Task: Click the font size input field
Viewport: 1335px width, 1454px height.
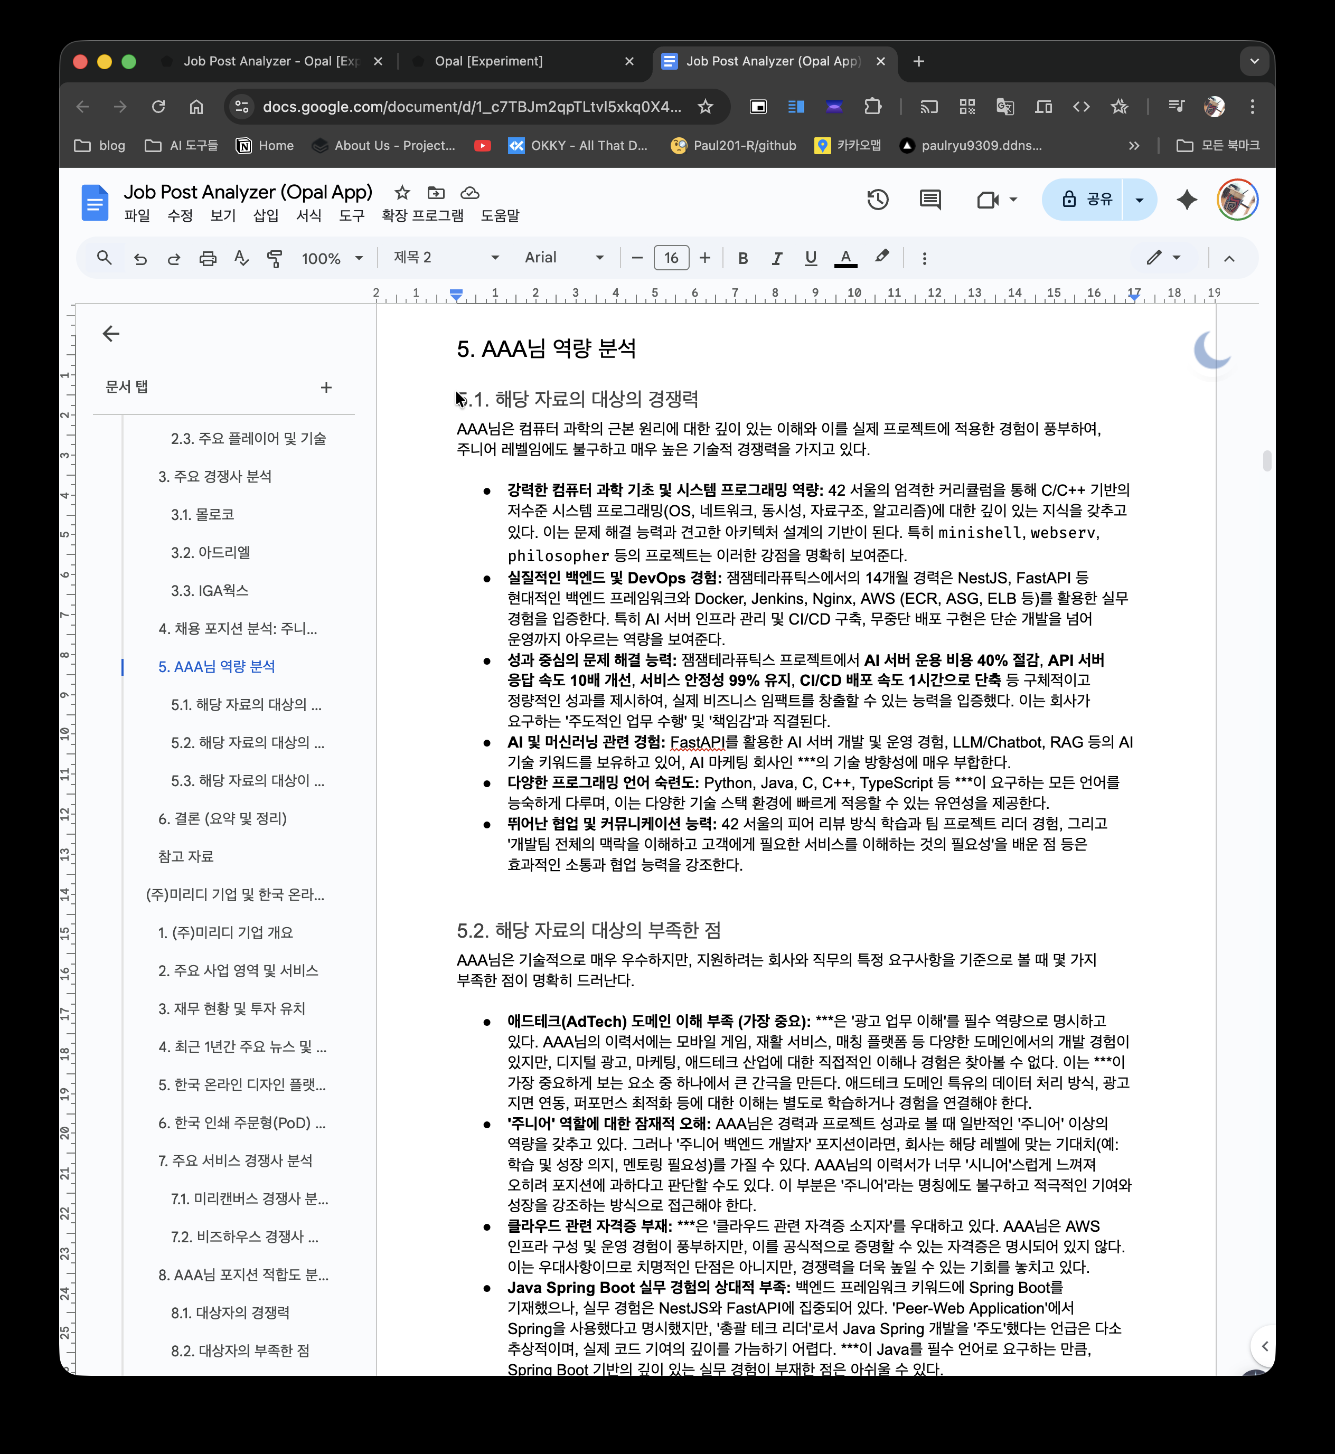Action: click(x=671, y=258)
